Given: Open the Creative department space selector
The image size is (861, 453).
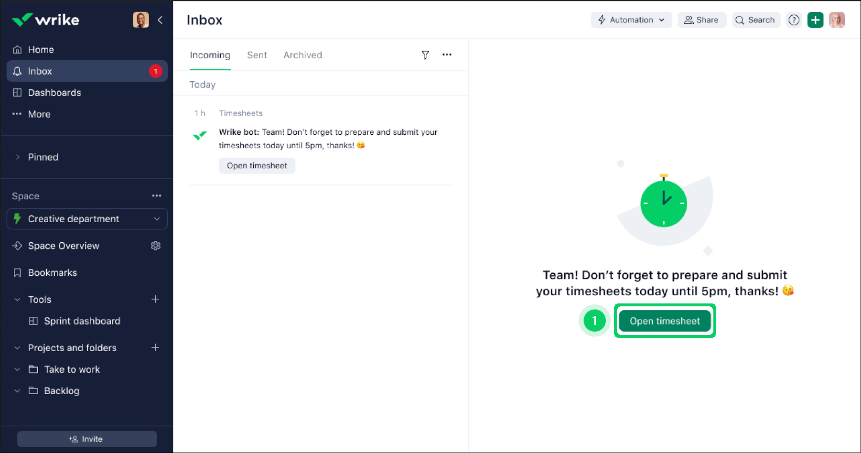Looking at the screenshot, I should coord(87,219).
